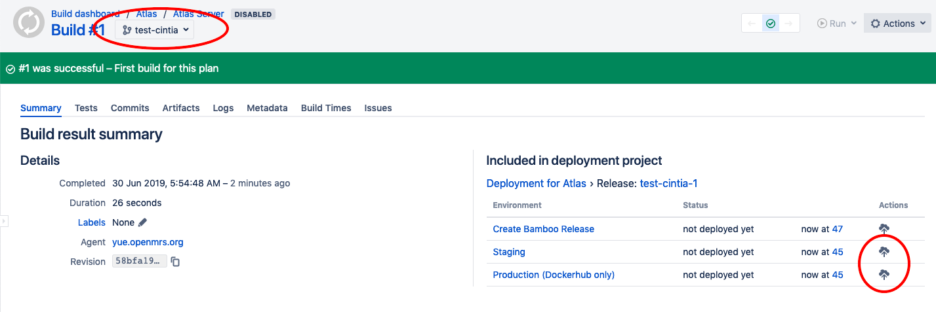Copy the revision hash with copy icon
The image size is (936, 312).
click(175, 262)
